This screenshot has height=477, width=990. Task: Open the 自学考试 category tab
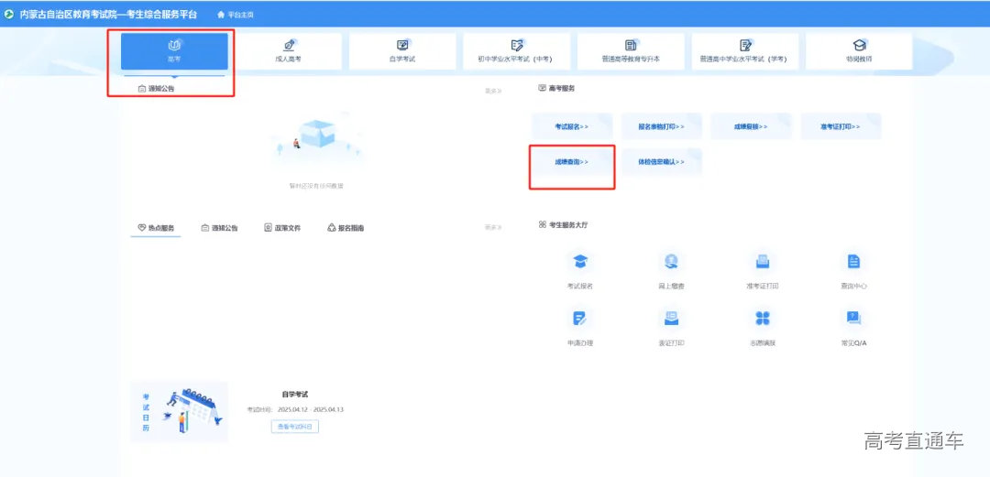[402, 51]
